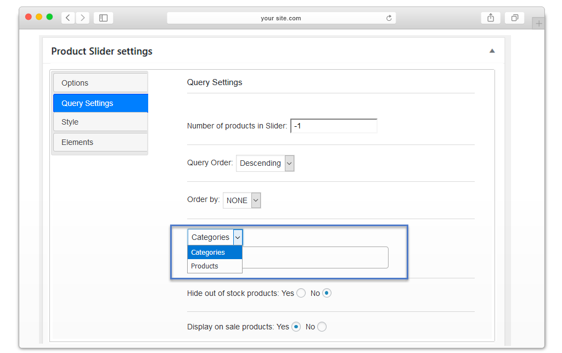Select Yes for Hide out of stock products

[x=301, y=293]
